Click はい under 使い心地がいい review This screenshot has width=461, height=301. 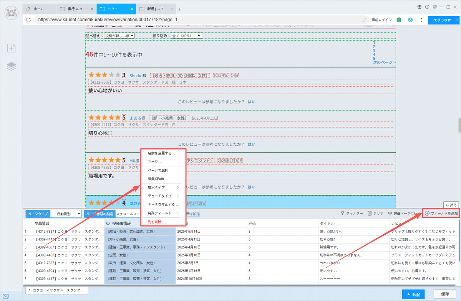click(x=252, y=102)
